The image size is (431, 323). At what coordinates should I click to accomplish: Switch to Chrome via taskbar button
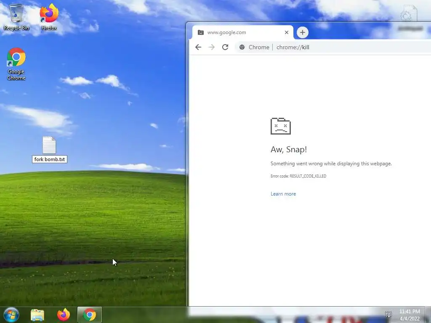tap(90, 315)
